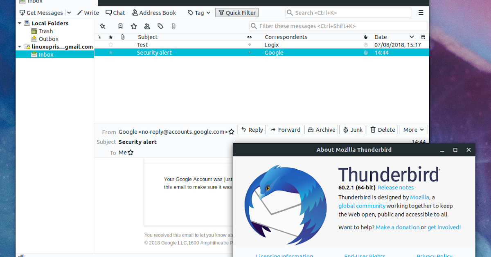Forward the message
491x257 pixels.
tap(285, 130)
